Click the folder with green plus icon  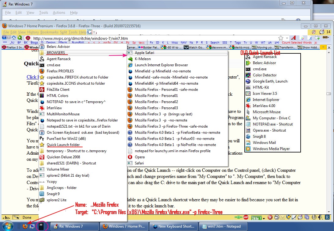point(317,38)
